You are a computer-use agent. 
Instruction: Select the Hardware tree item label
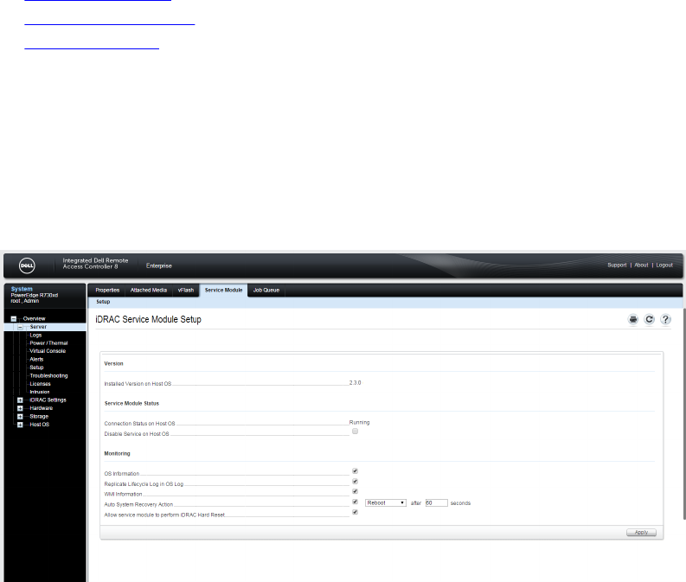click(x=42, y=408)
